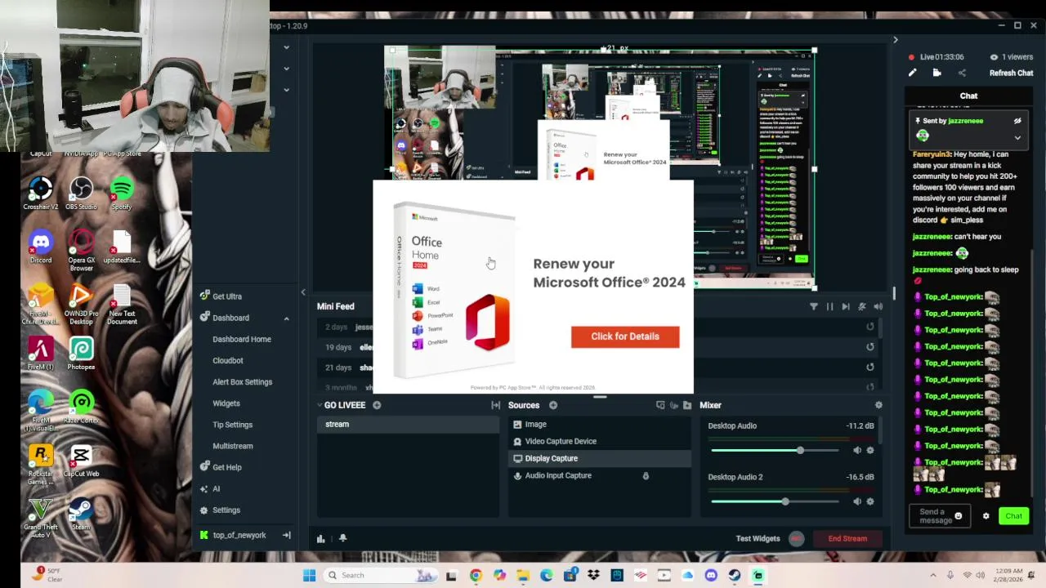Log out arrow next to top_of_newyork
Viewport: 1046px width, 588px height.
(287, 535)
